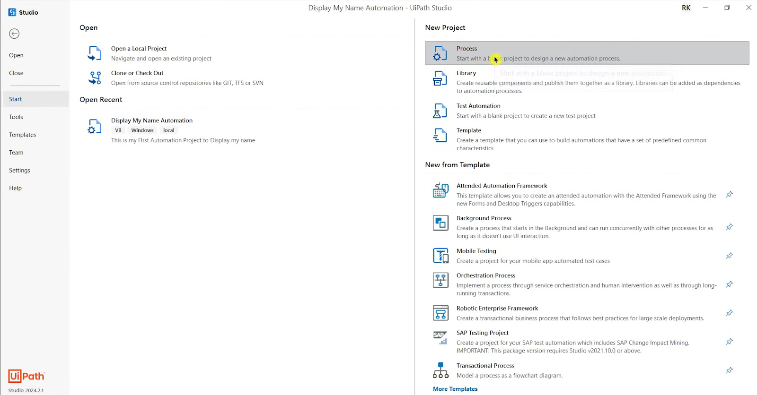
Task: Open the Settings tab in sidebar
Action: pos(19,171)
